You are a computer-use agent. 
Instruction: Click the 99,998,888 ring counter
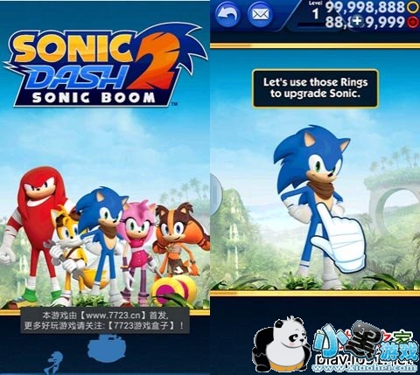pos(366,7)
